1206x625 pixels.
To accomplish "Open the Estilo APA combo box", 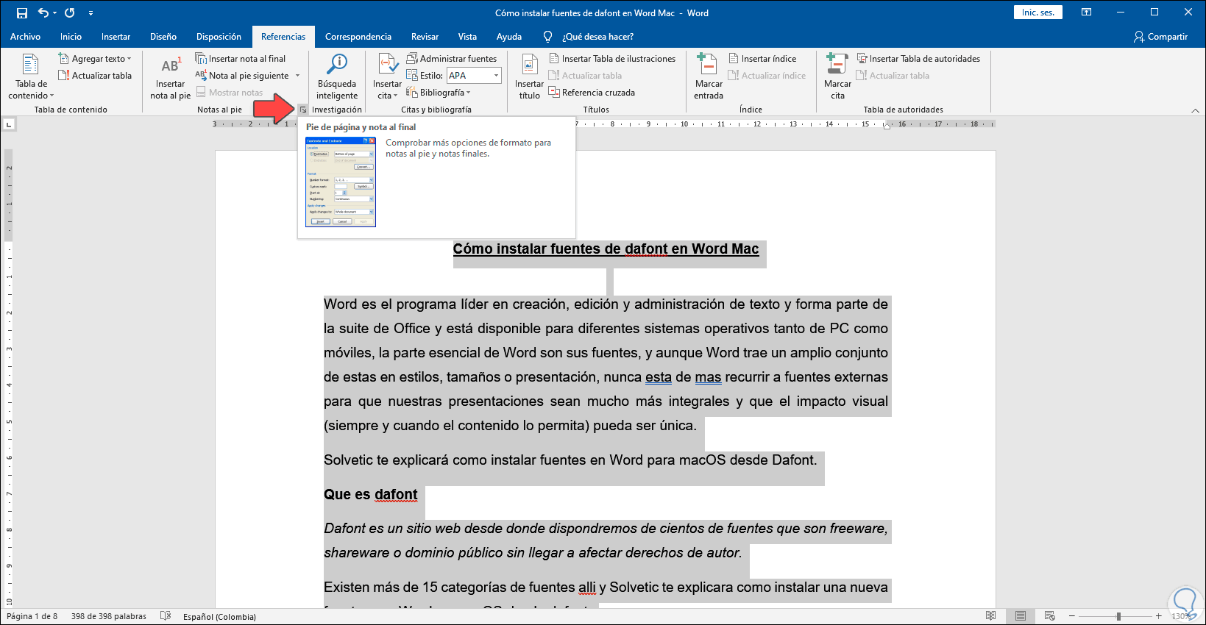I will click(475, 76).
